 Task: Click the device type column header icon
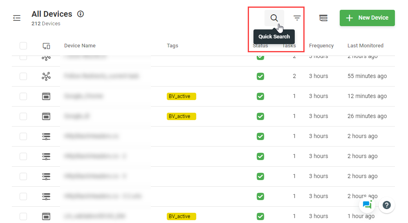point(46,46)
